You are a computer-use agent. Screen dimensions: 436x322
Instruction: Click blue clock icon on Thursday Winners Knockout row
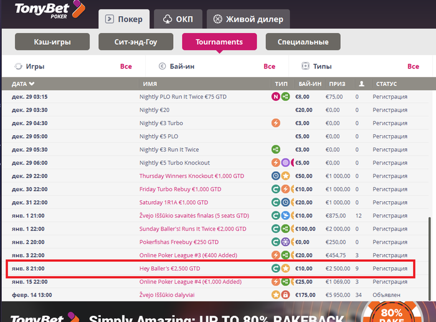pyautogui.click(x=275, y=176)
